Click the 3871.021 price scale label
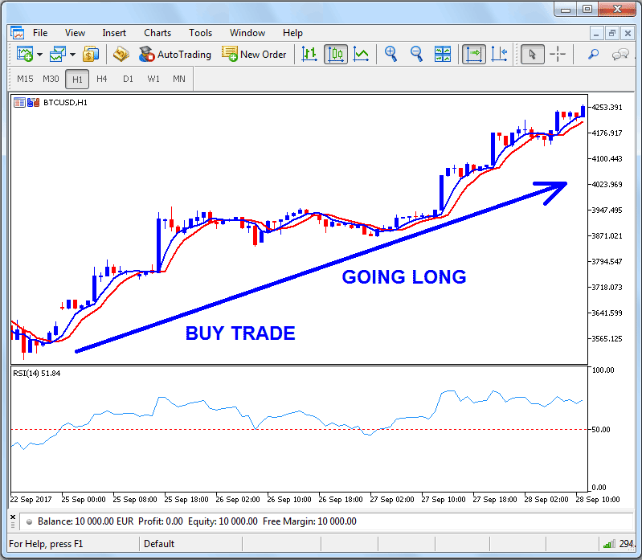The image size is (642, 560). (607, 235)
